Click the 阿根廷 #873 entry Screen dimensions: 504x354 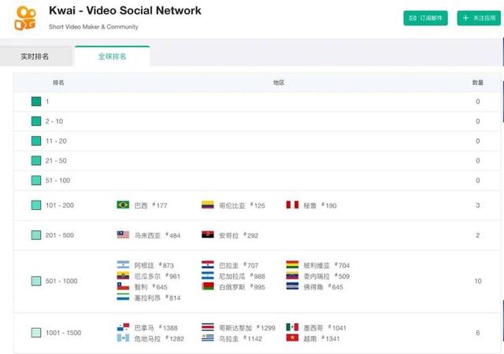(x=154, y=265)
